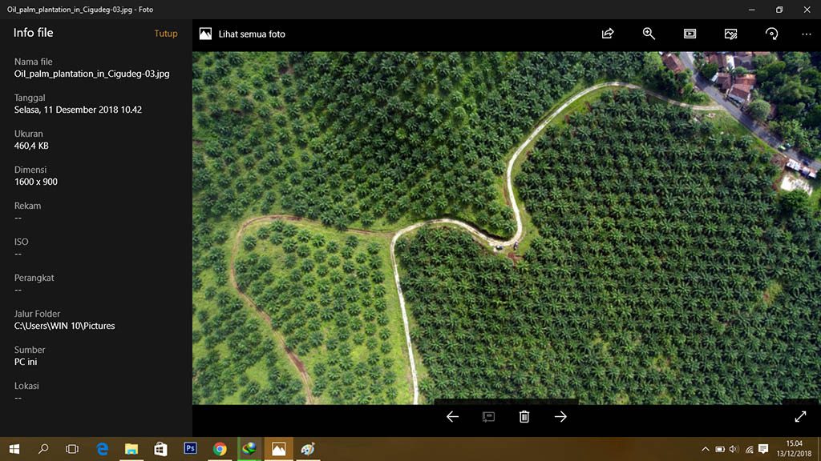Click file name Oil_palm_plantation_in_Cigudeg-03.jpg in info panel
Screen dimensions: 821x461
coord(91,74)
